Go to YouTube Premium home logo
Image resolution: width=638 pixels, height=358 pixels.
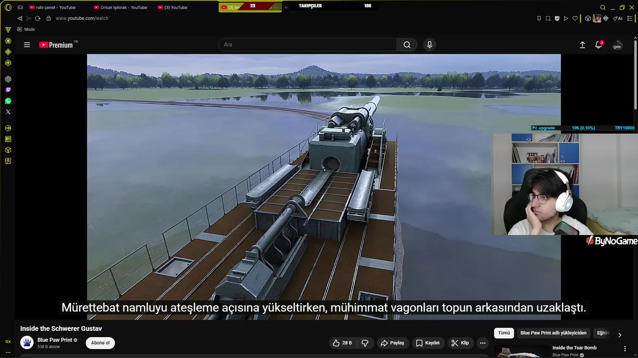[x=56, y=45]
